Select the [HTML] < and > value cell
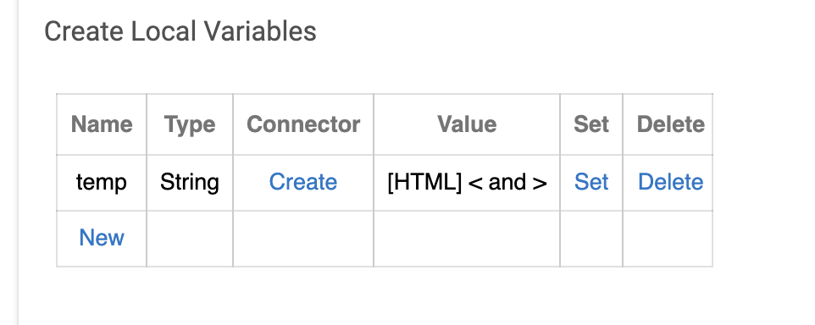Image resolution: width=815 pixels, height=325 pixels. (x=467, y=183)
